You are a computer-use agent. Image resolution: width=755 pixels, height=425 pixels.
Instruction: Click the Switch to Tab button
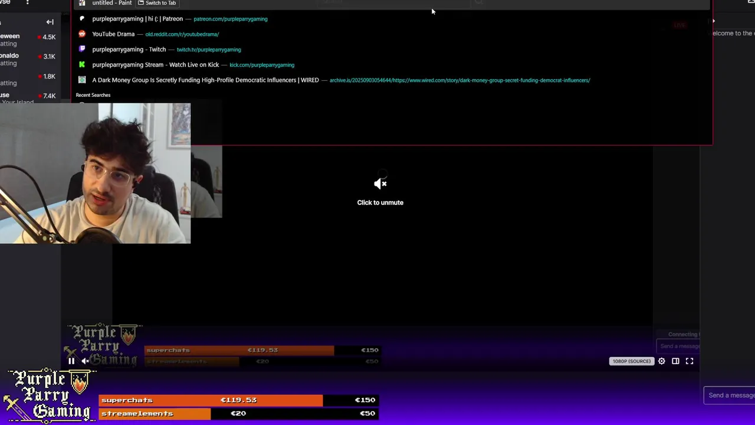pyautogui.click(x=157, y=3)
